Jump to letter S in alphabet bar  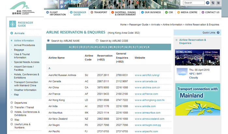point(134,47)
